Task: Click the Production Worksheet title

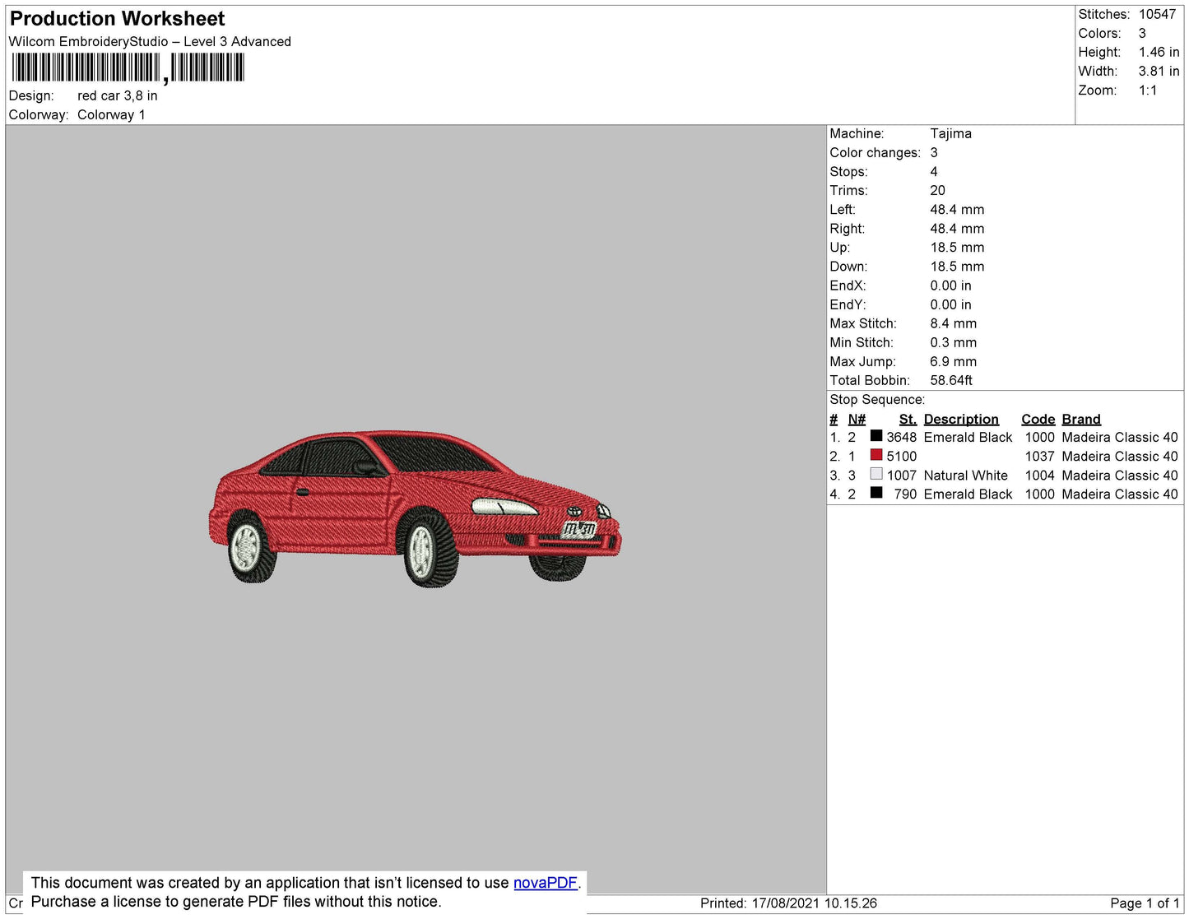Action: (x=117, y=19)
